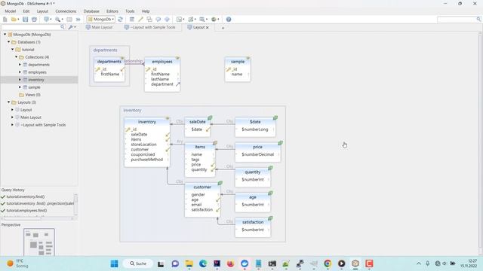Open the Editors menu

112,11
